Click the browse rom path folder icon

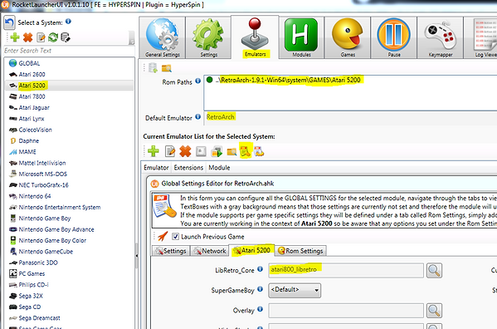coord(167,68)
